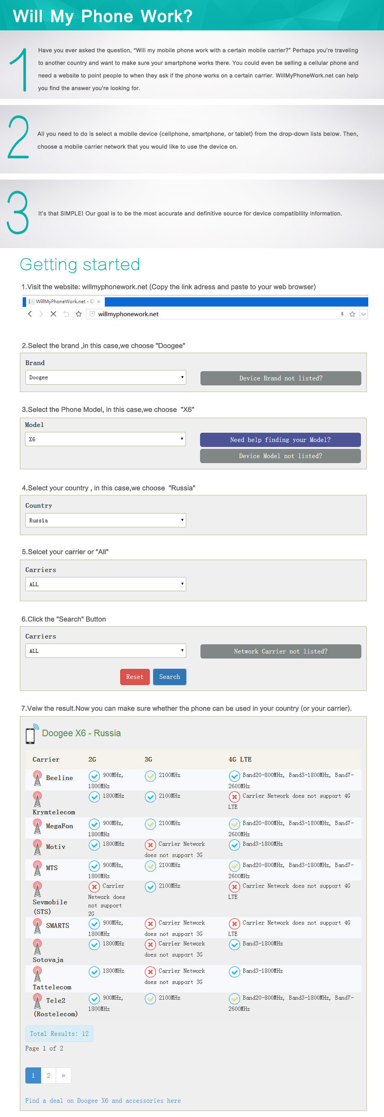The width and height of the screenshot is (384, 1117).
Task: Click "Need help finding your Model?" button
Action: (x=280, y=440)
